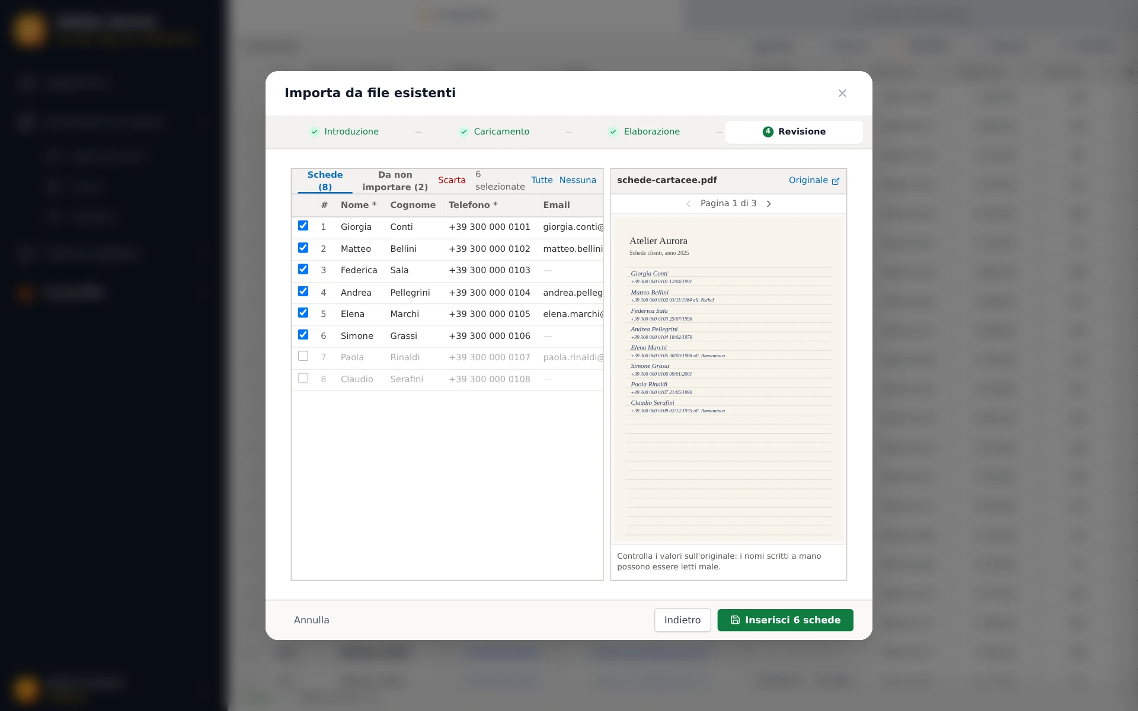Open the Originale file link
The image size is (1138, 711).
814,180
